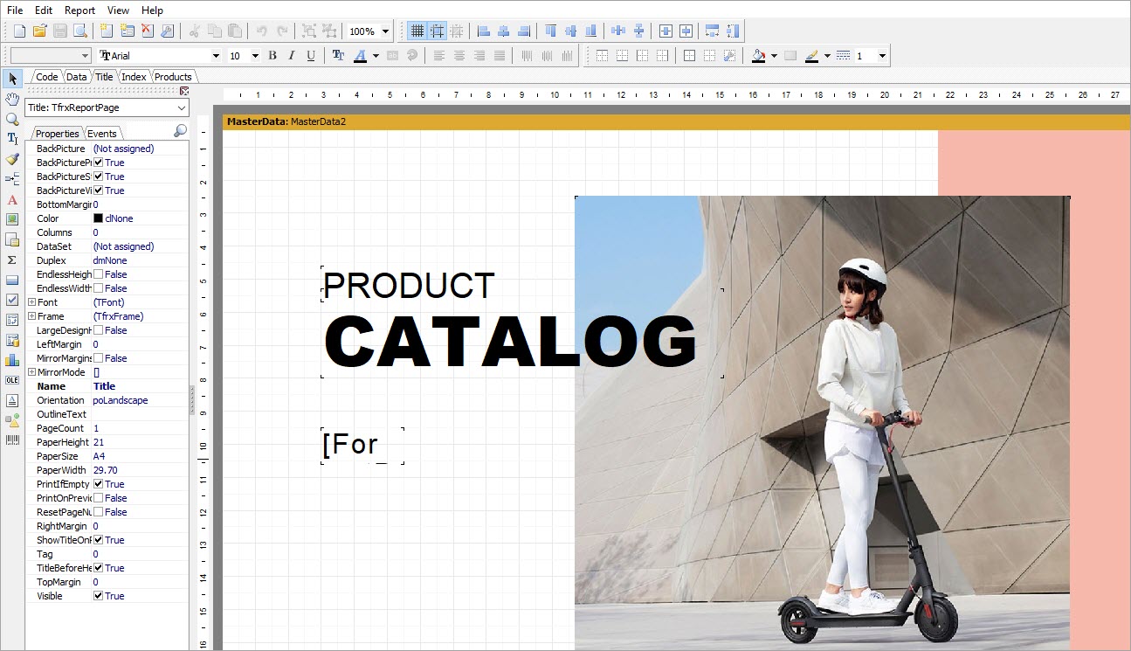Screen dimensions: 1131x651
Task: Switch to the Events tab
Action: click(x=102, y=134)
